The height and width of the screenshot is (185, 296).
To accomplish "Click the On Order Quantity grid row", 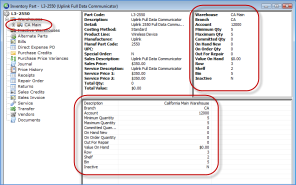I will tap(146, 137).
